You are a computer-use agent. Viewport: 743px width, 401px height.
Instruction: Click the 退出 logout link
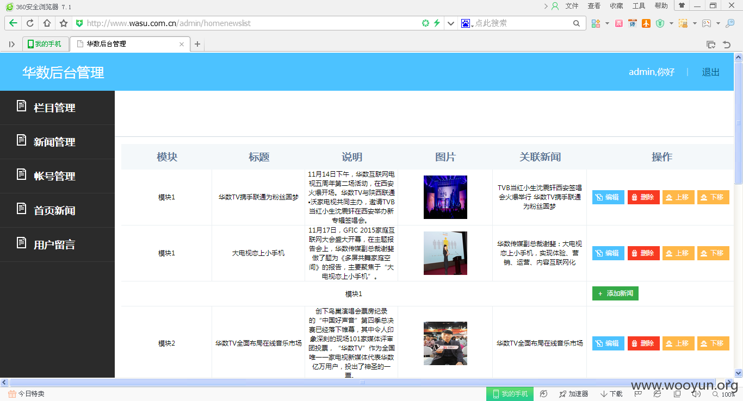click(x=710, y=72)
